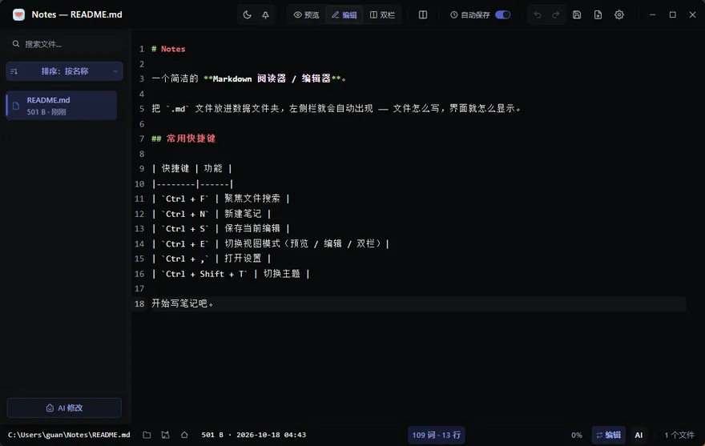Click the cat icon in status bar

(x=166, y=435)
